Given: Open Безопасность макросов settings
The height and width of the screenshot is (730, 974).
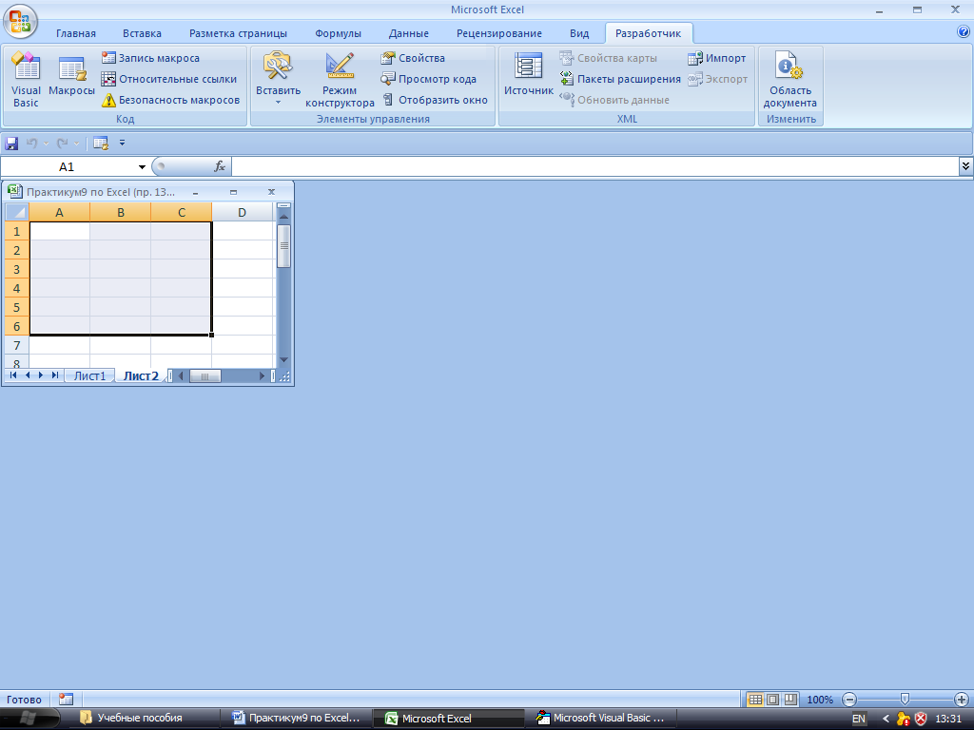Looking at the screenshot, I should tap(171, 100).
